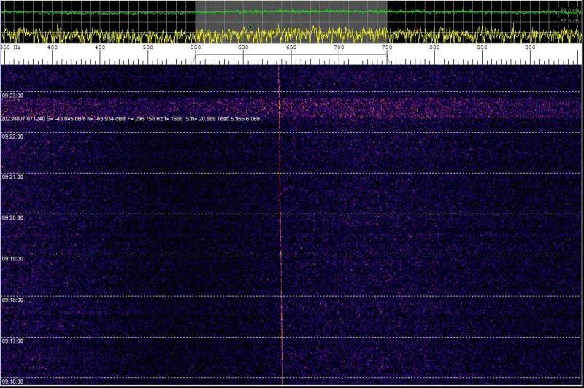Select the 500 tick on the frequency axis
Screen dimensions: 584x388
pyautogui.click(x=148, y=47)
